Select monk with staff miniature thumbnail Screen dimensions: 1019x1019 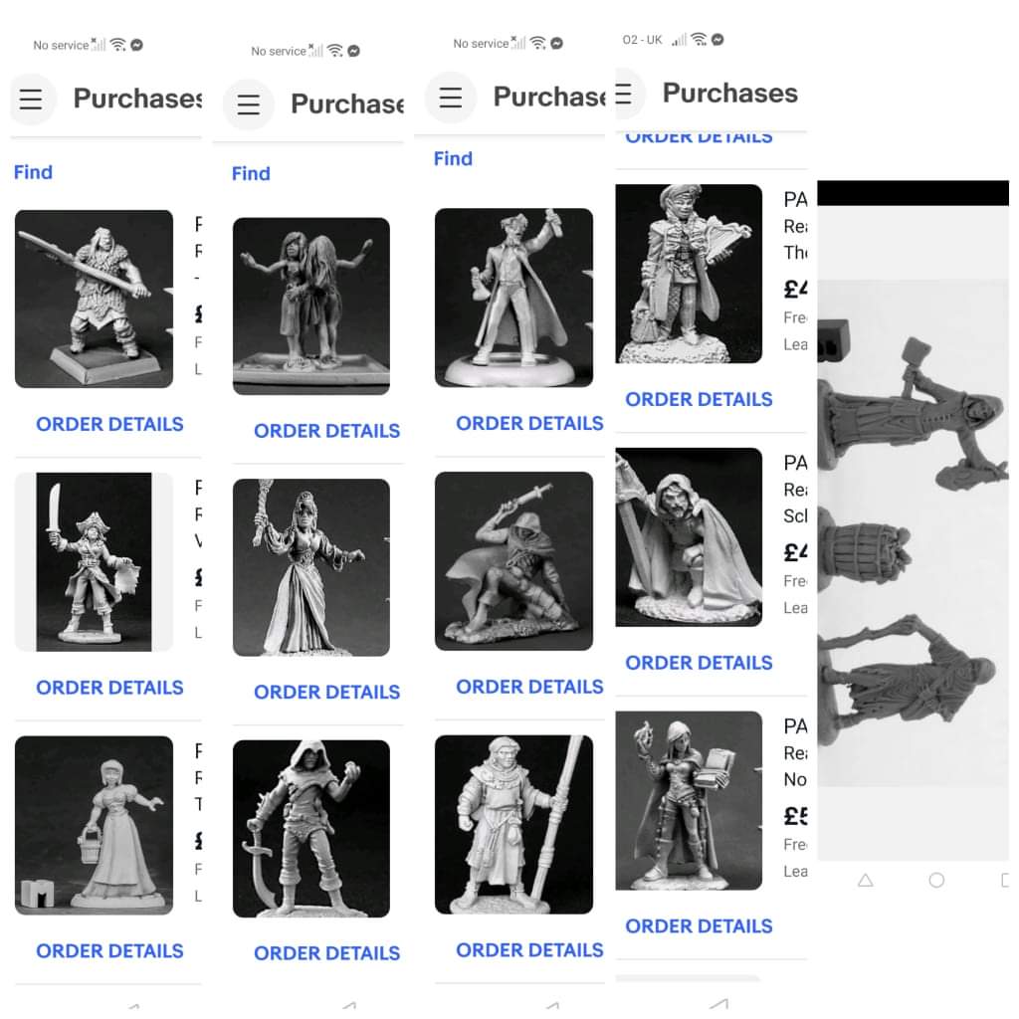(x=513, y=825)
